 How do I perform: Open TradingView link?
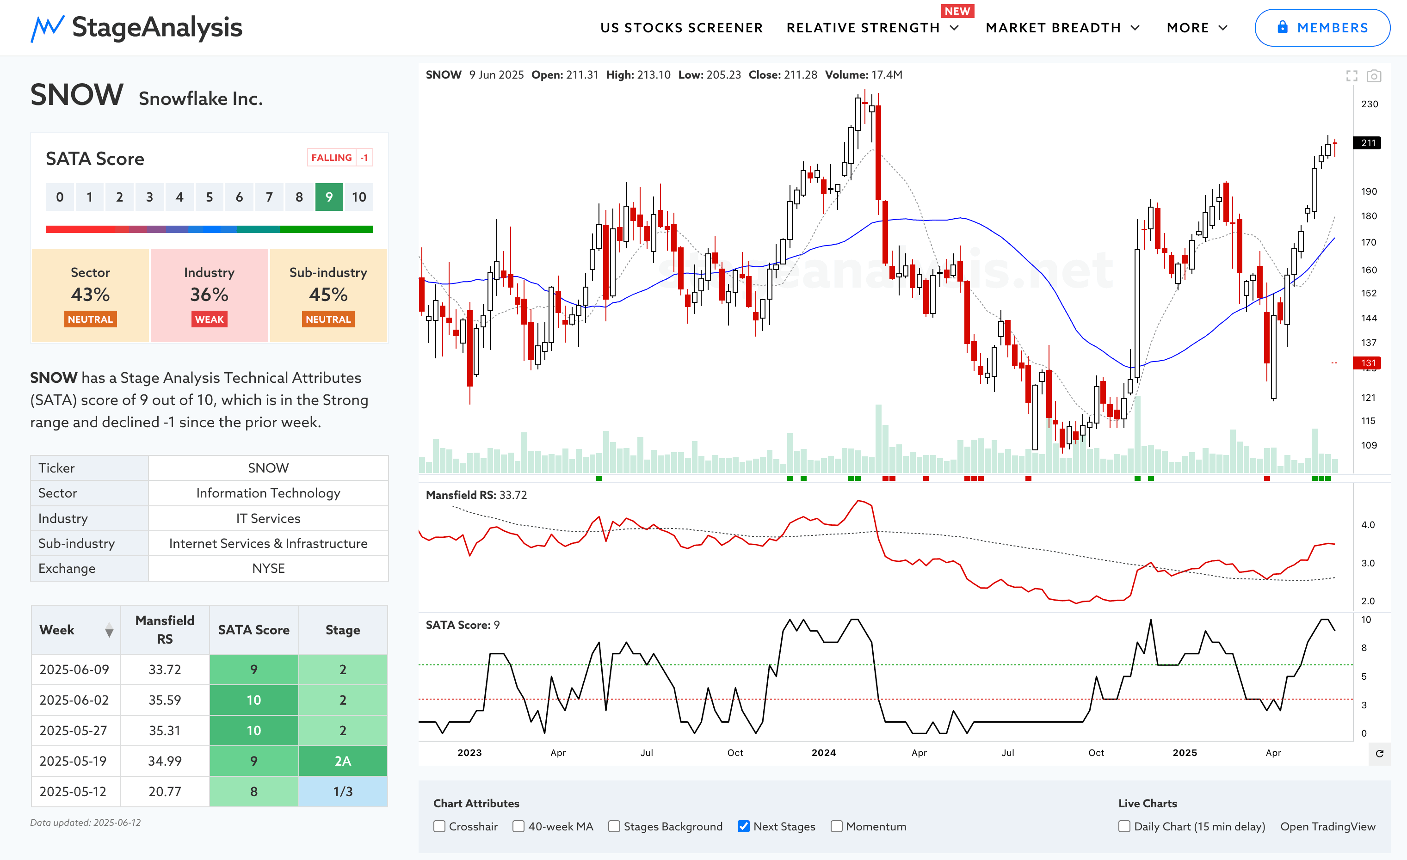coord(1327,826)
